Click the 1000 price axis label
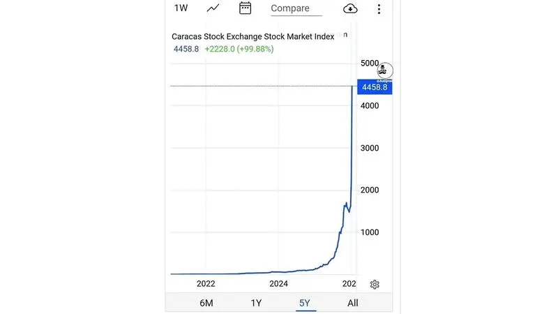 [x=369, y=232]
